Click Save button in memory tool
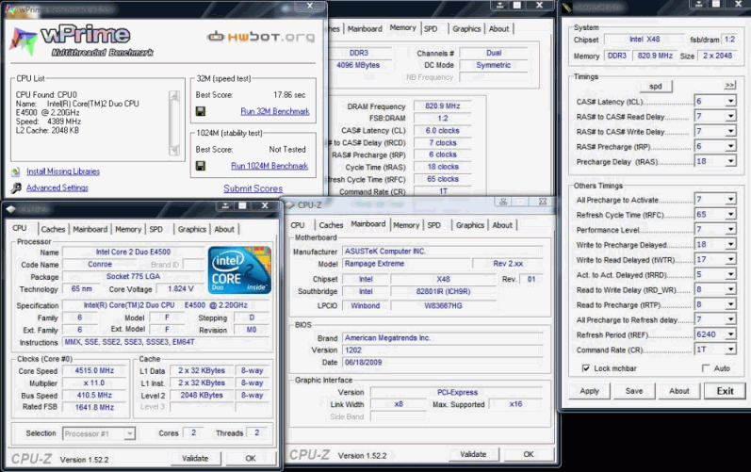This screenshot has width=751, height=472. (x=633, y=391)
